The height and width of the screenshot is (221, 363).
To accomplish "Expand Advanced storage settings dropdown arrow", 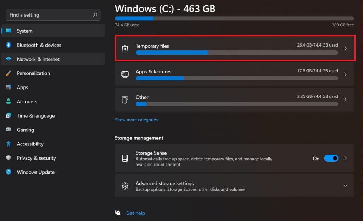I will [345, 185].
